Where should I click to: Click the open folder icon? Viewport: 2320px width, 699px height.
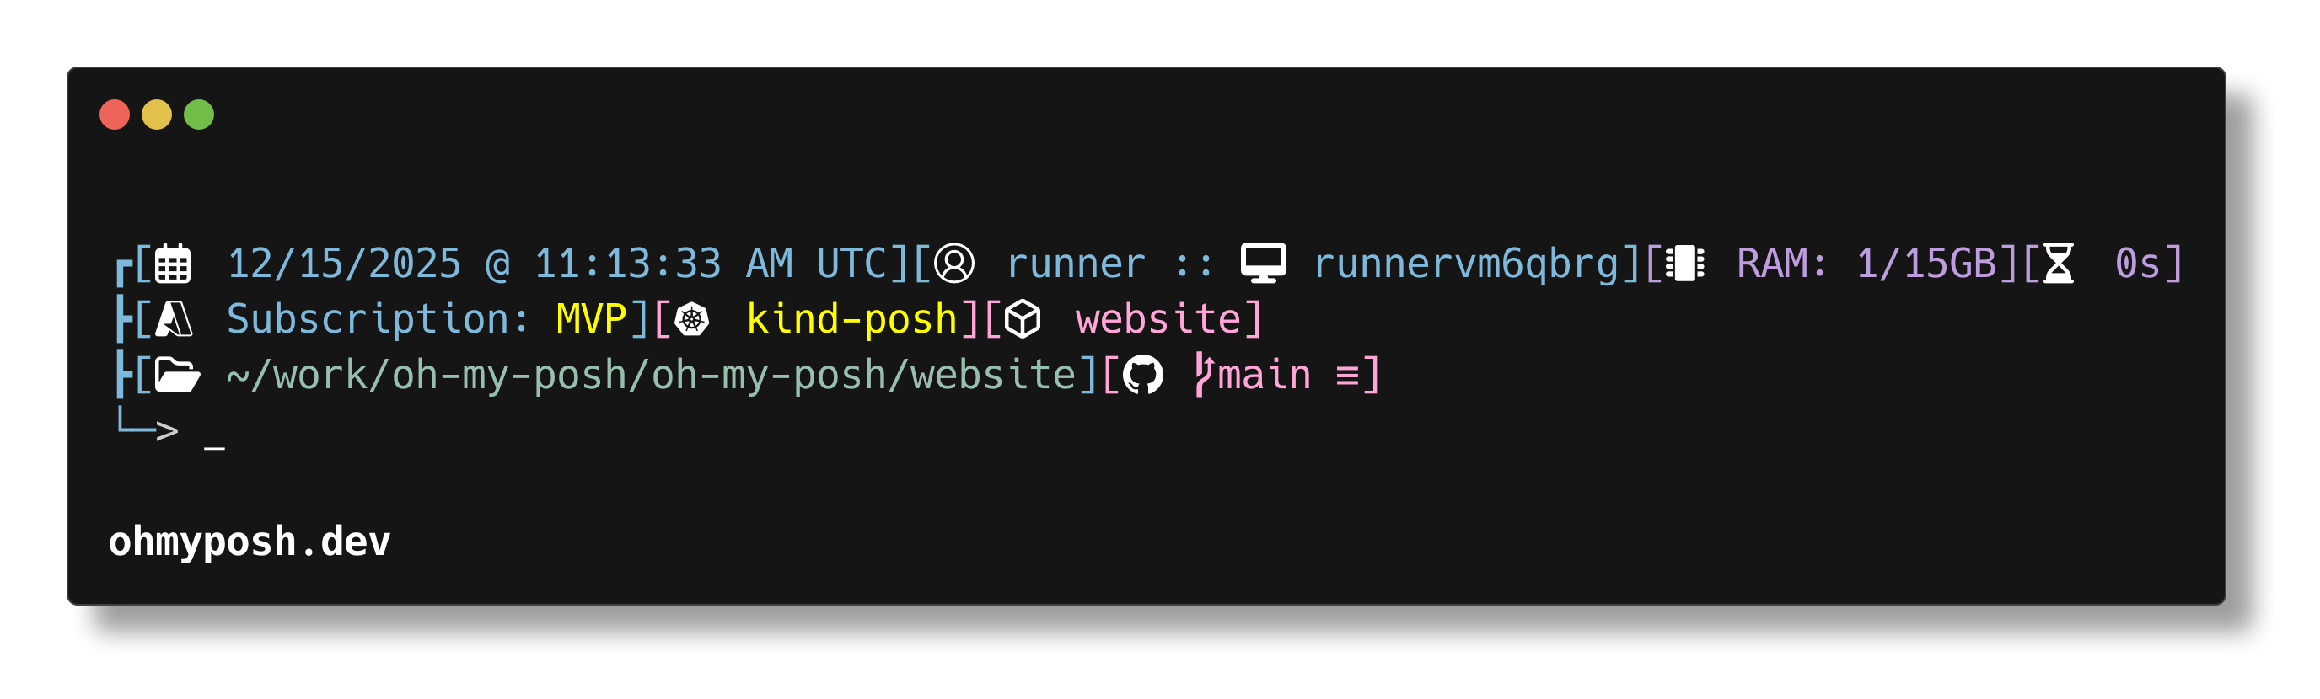coord(176,375)
